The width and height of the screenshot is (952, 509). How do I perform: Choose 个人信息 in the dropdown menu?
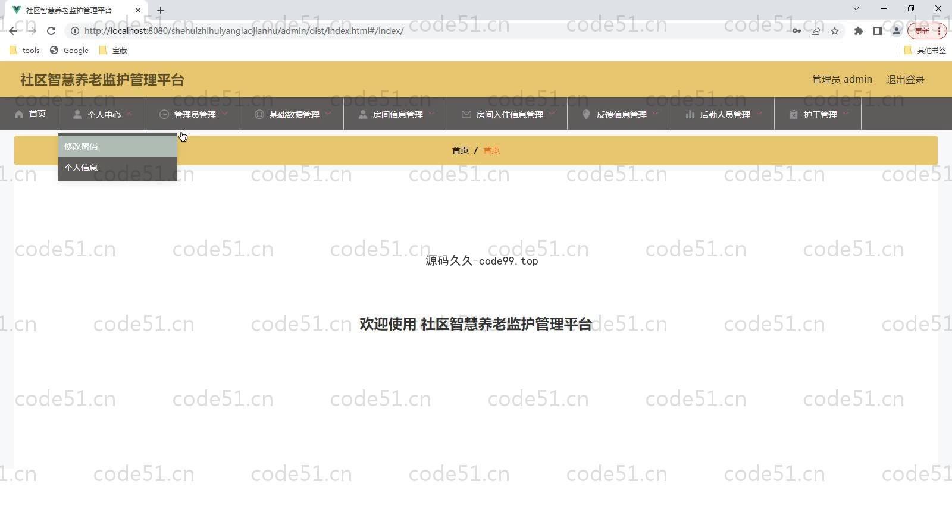(81, 168)
